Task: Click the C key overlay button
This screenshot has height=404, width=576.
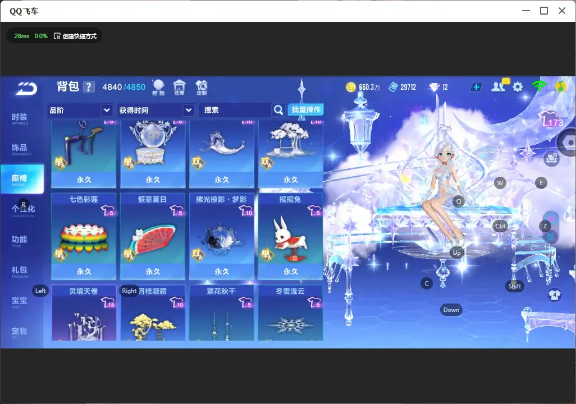Action: (427, 283)
